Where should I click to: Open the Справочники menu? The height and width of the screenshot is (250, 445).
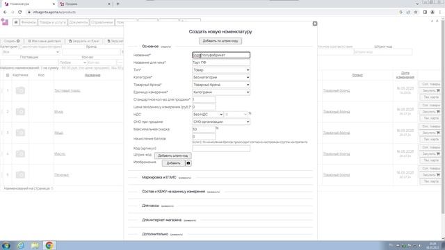tap(102, 22)
